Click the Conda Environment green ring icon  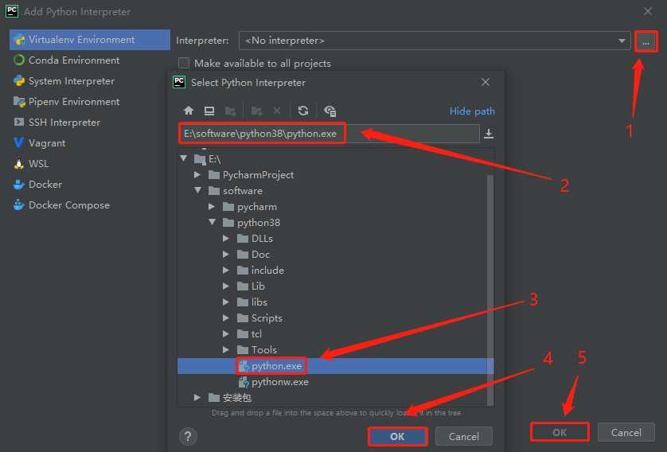19,60
